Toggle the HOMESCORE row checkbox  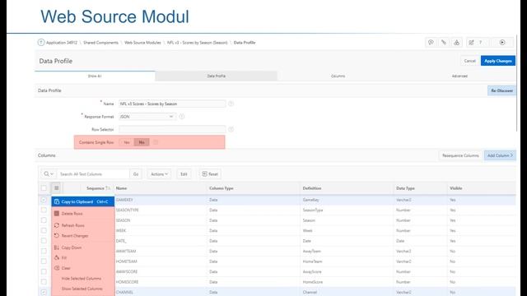[x=44, y=282]
